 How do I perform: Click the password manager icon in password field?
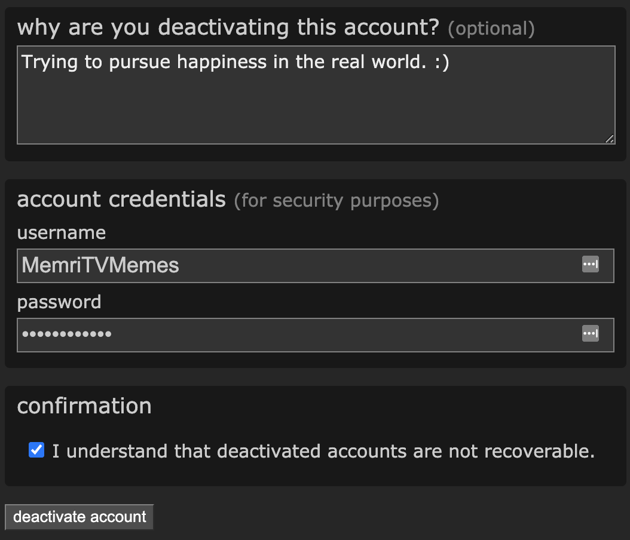coord(590,334)
